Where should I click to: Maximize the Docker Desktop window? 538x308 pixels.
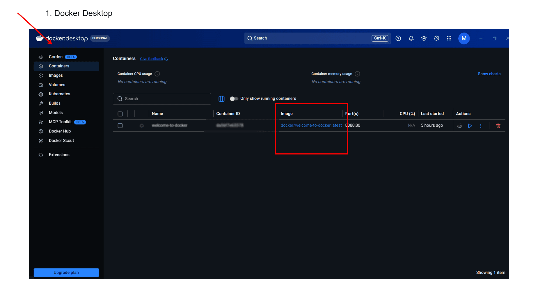tap(495, 38)
